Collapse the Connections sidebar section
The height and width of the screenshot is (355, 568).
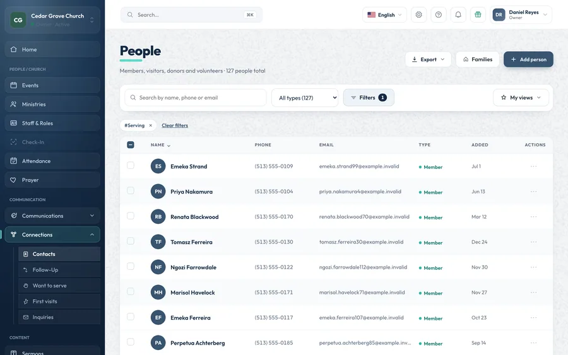[x=52, y=235]
